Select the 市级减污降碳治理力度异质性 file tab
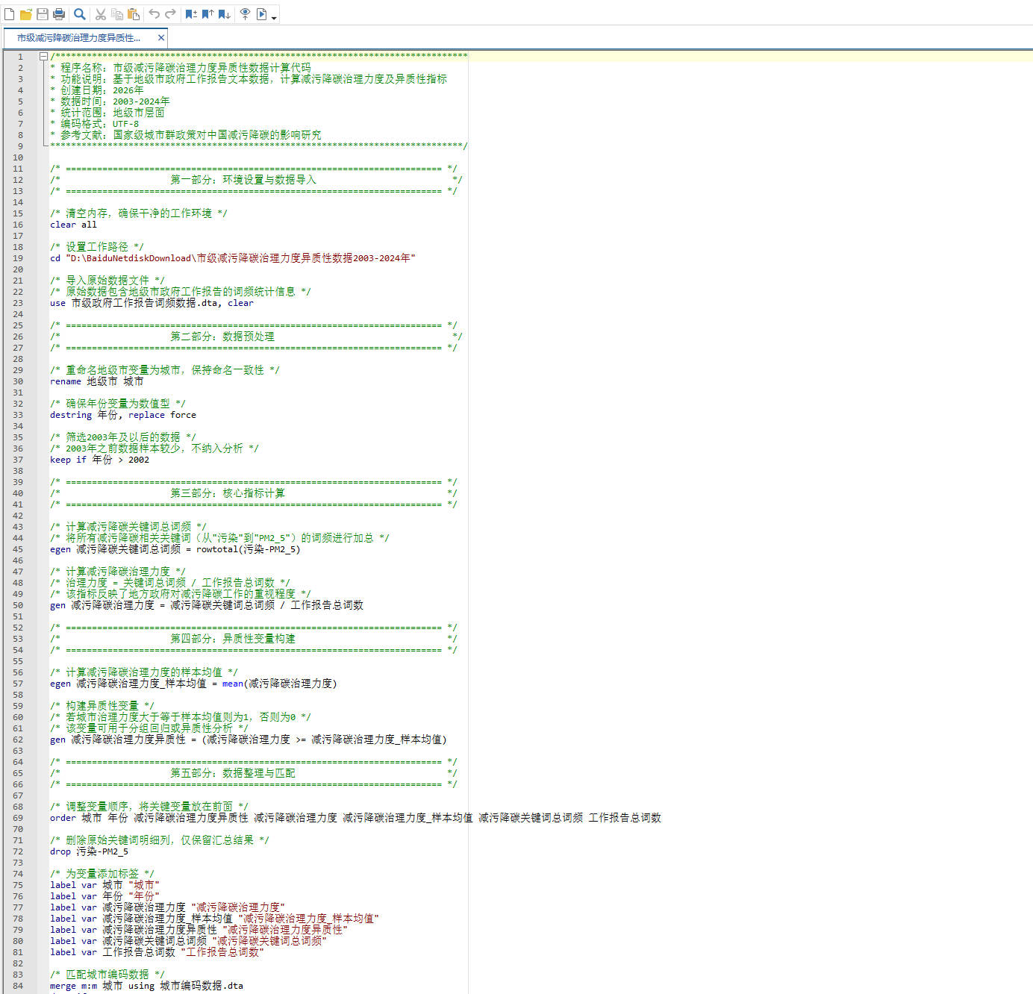 click(x=78, y=37)
